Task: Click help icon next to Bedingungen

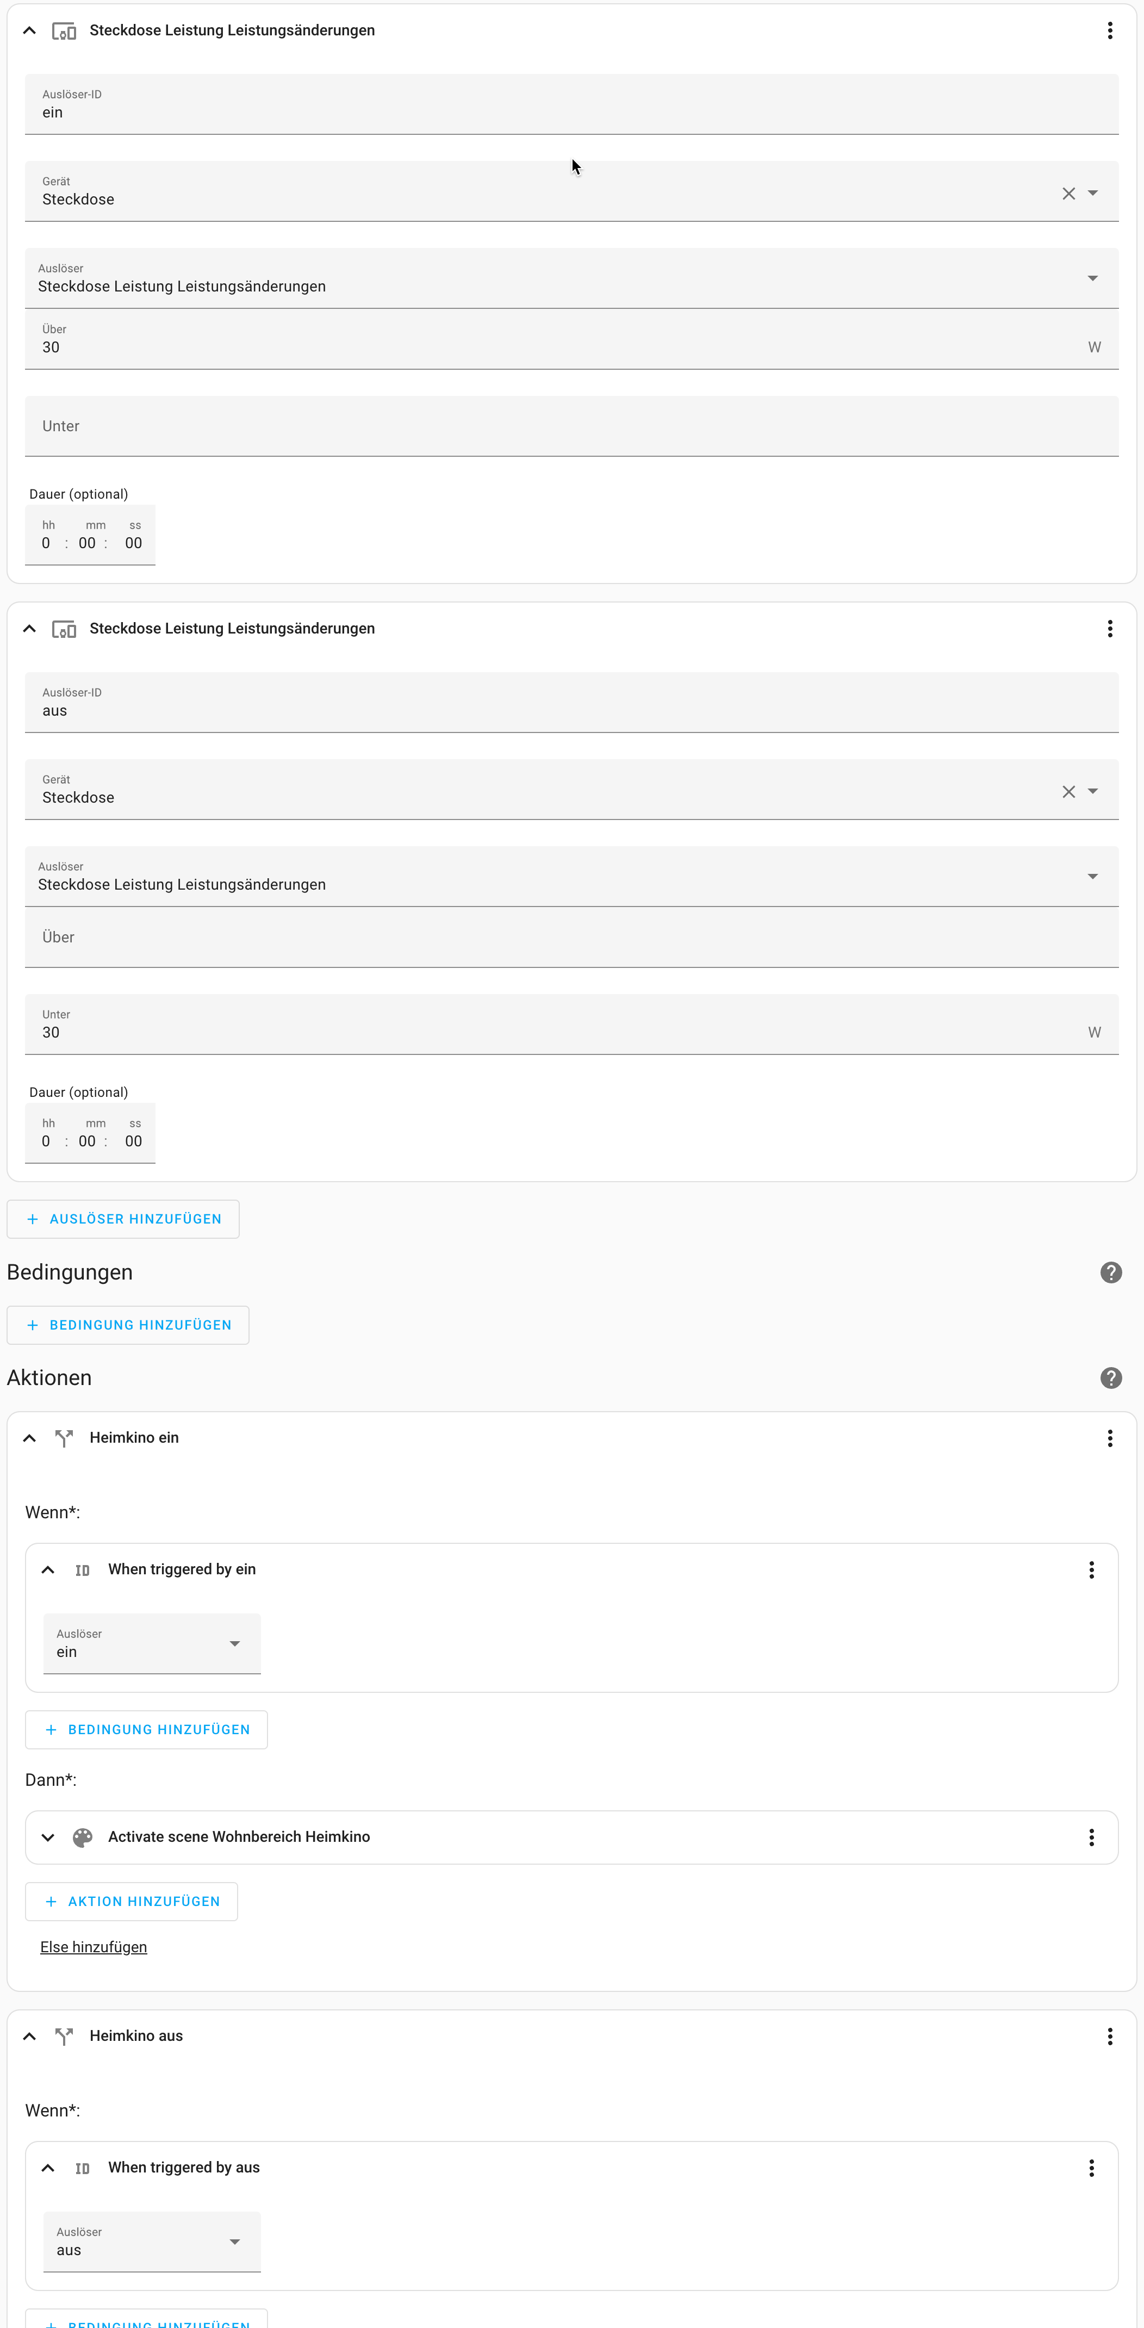Action: pyautogui.click(x=1111, y=1272)
